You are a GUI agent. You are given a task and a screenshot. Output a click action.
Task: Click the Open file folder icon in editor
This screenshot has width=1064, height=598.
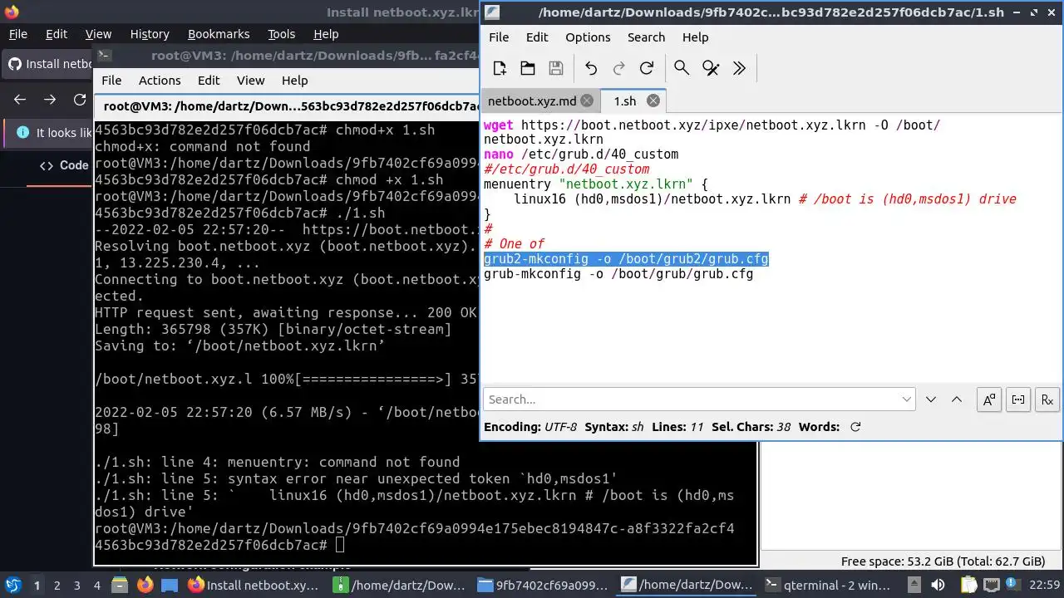point(527,68)
